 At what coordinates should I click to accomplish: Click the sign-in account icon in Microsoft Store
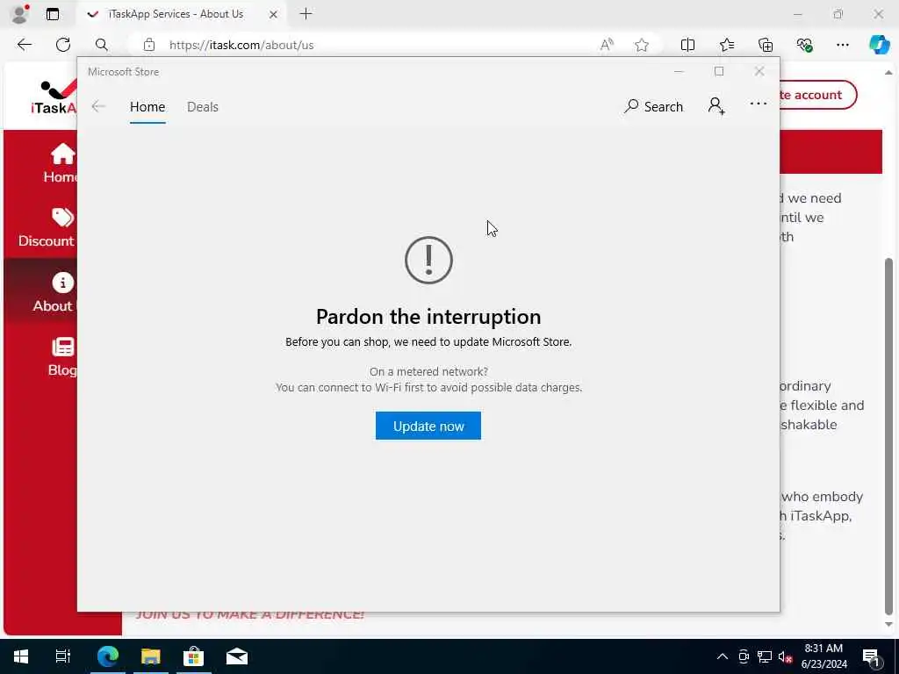pos(716,106)
